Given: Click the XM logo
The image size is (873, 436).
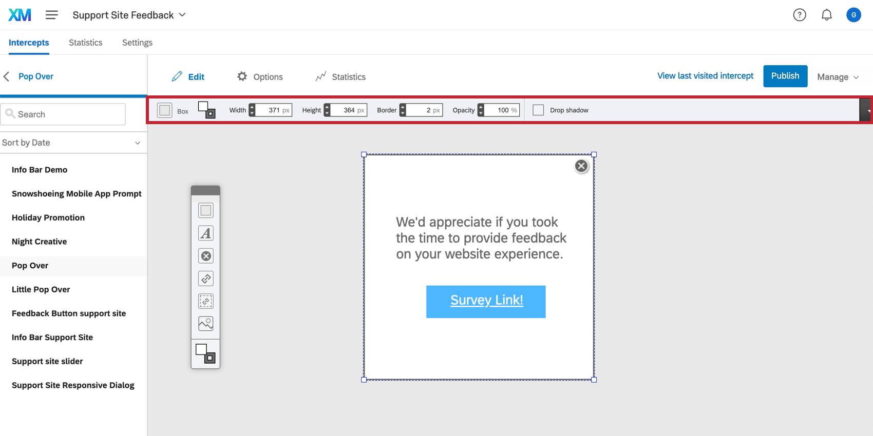Looking at the screenshot, I should (x=20, y=15).
